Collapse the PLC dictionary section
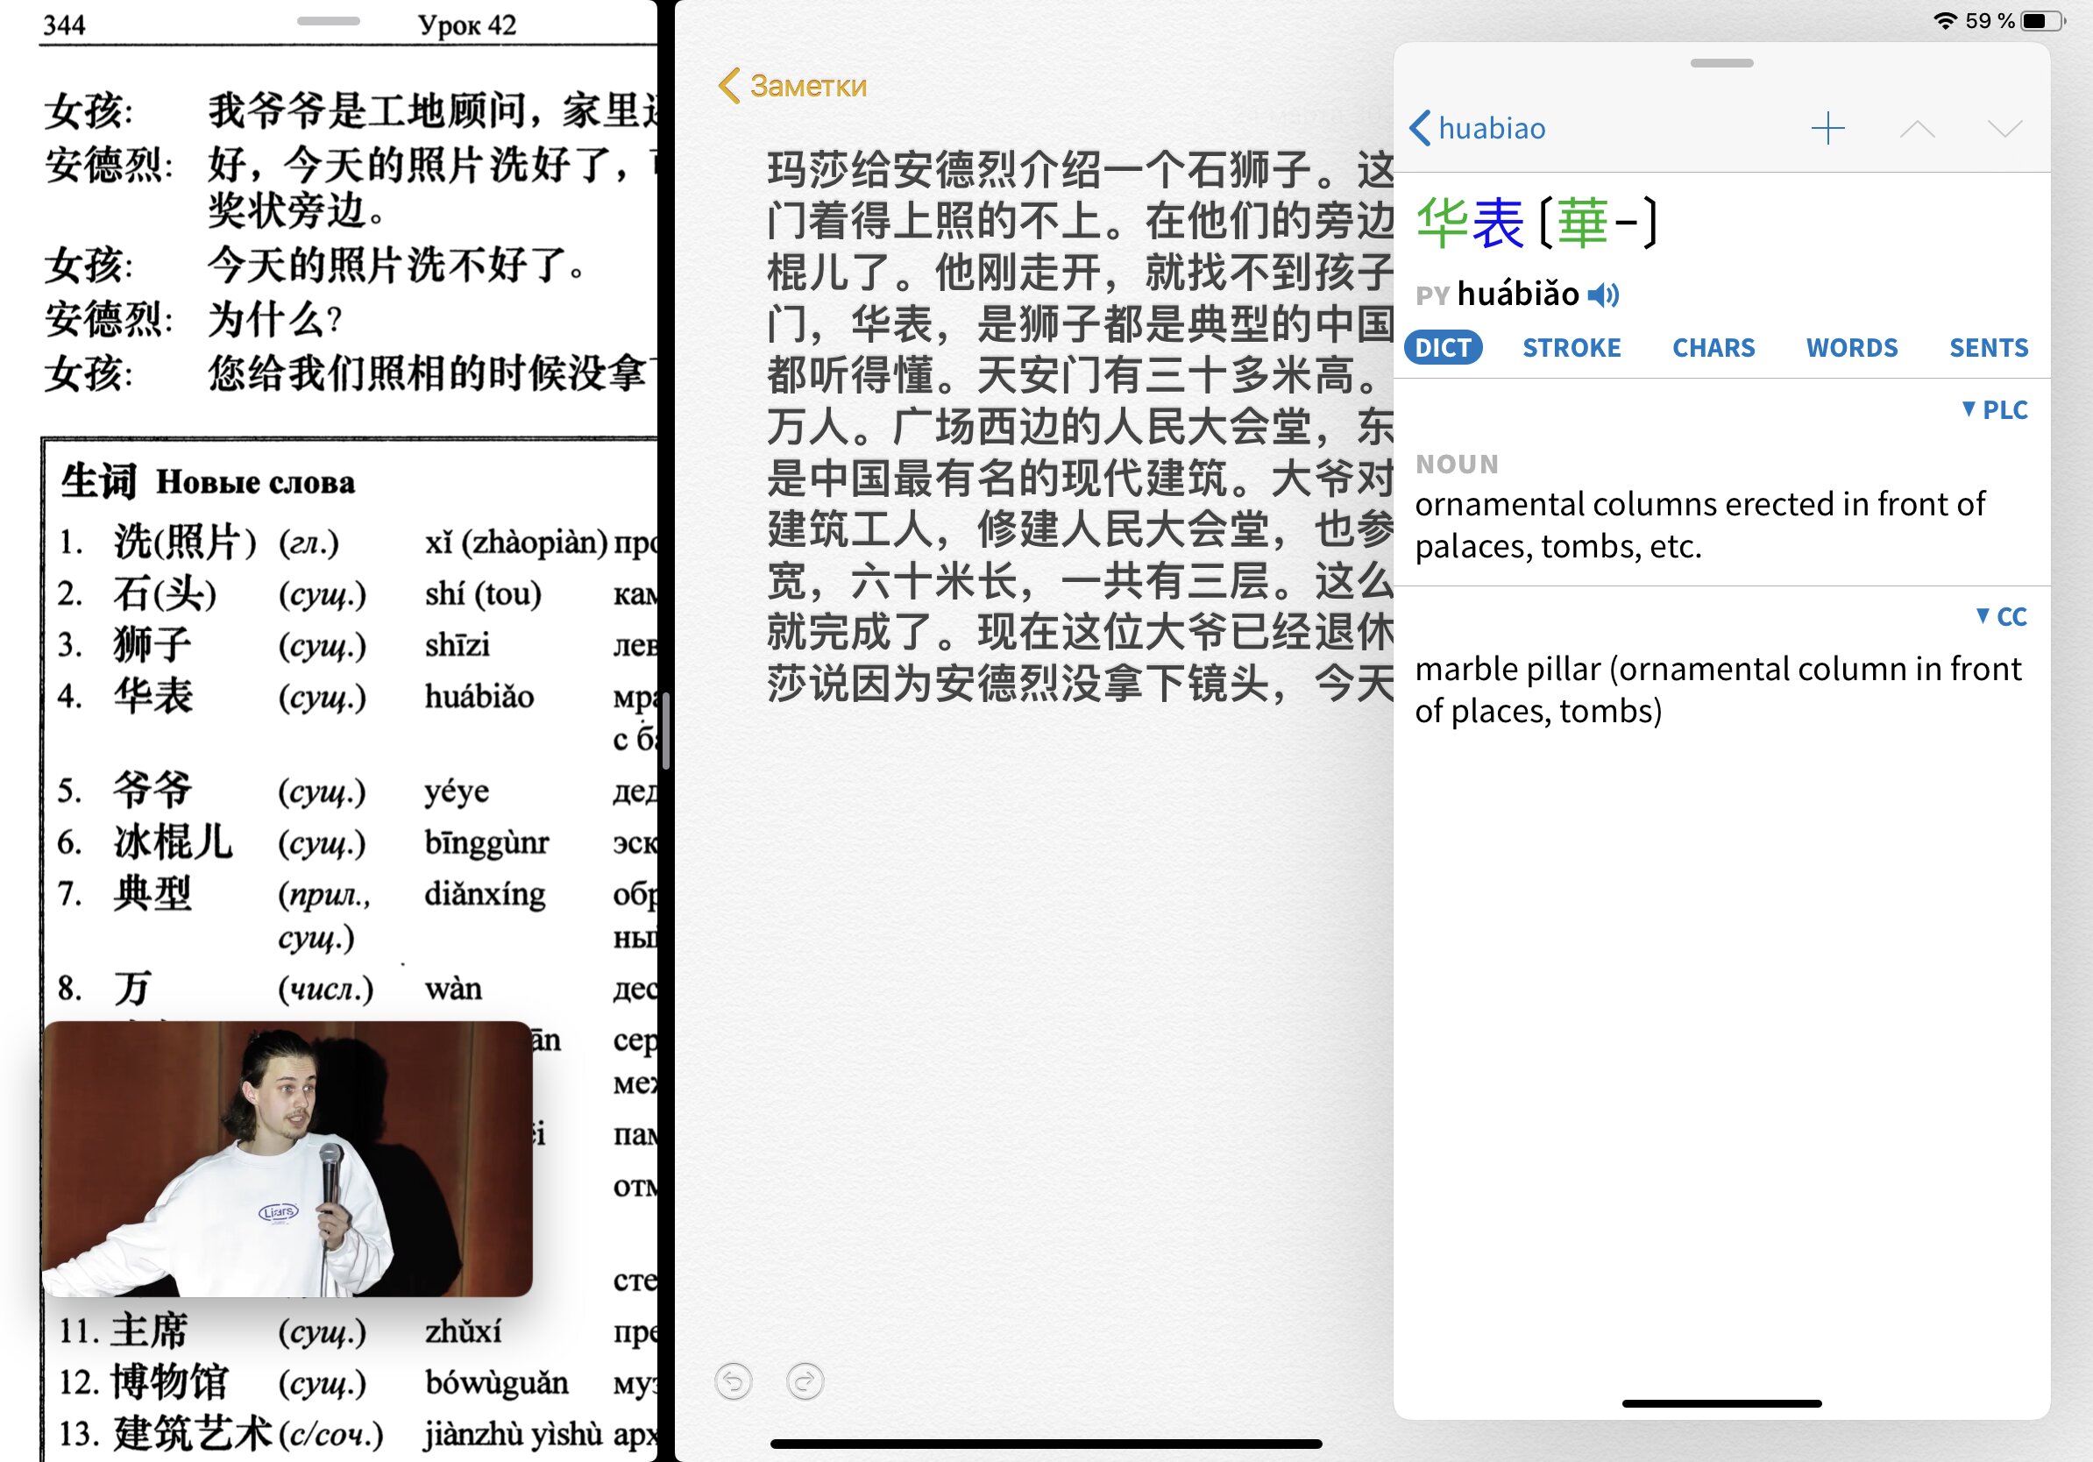This screenshot has width=2093, height=1462. coord(1995,409)
